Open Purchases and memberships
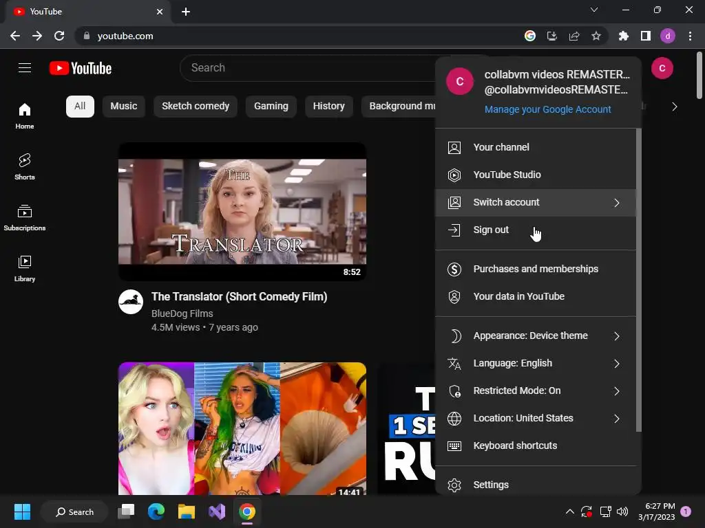The image size is (705, 528). 536,269
